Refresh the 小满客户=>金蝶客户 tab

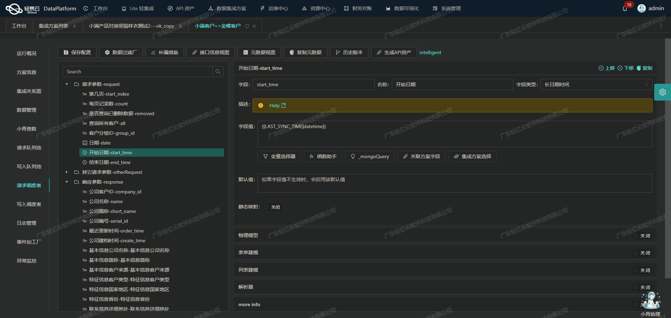[x=247, y=26]
